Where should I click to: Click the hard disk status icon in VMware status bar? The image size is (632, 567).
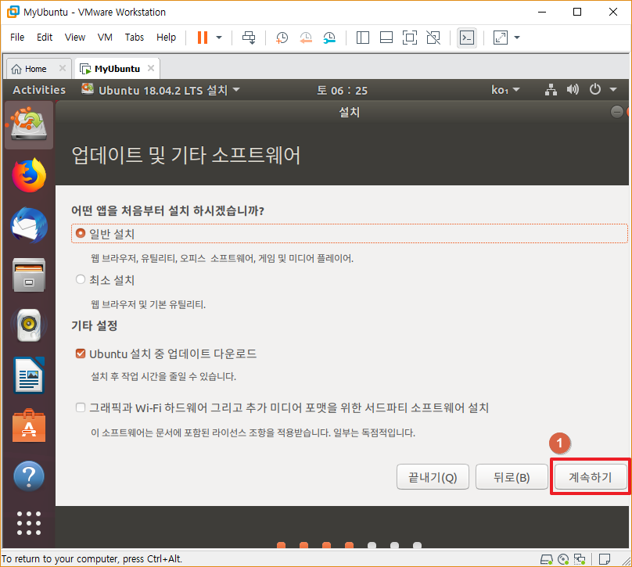tap(547, 559)
